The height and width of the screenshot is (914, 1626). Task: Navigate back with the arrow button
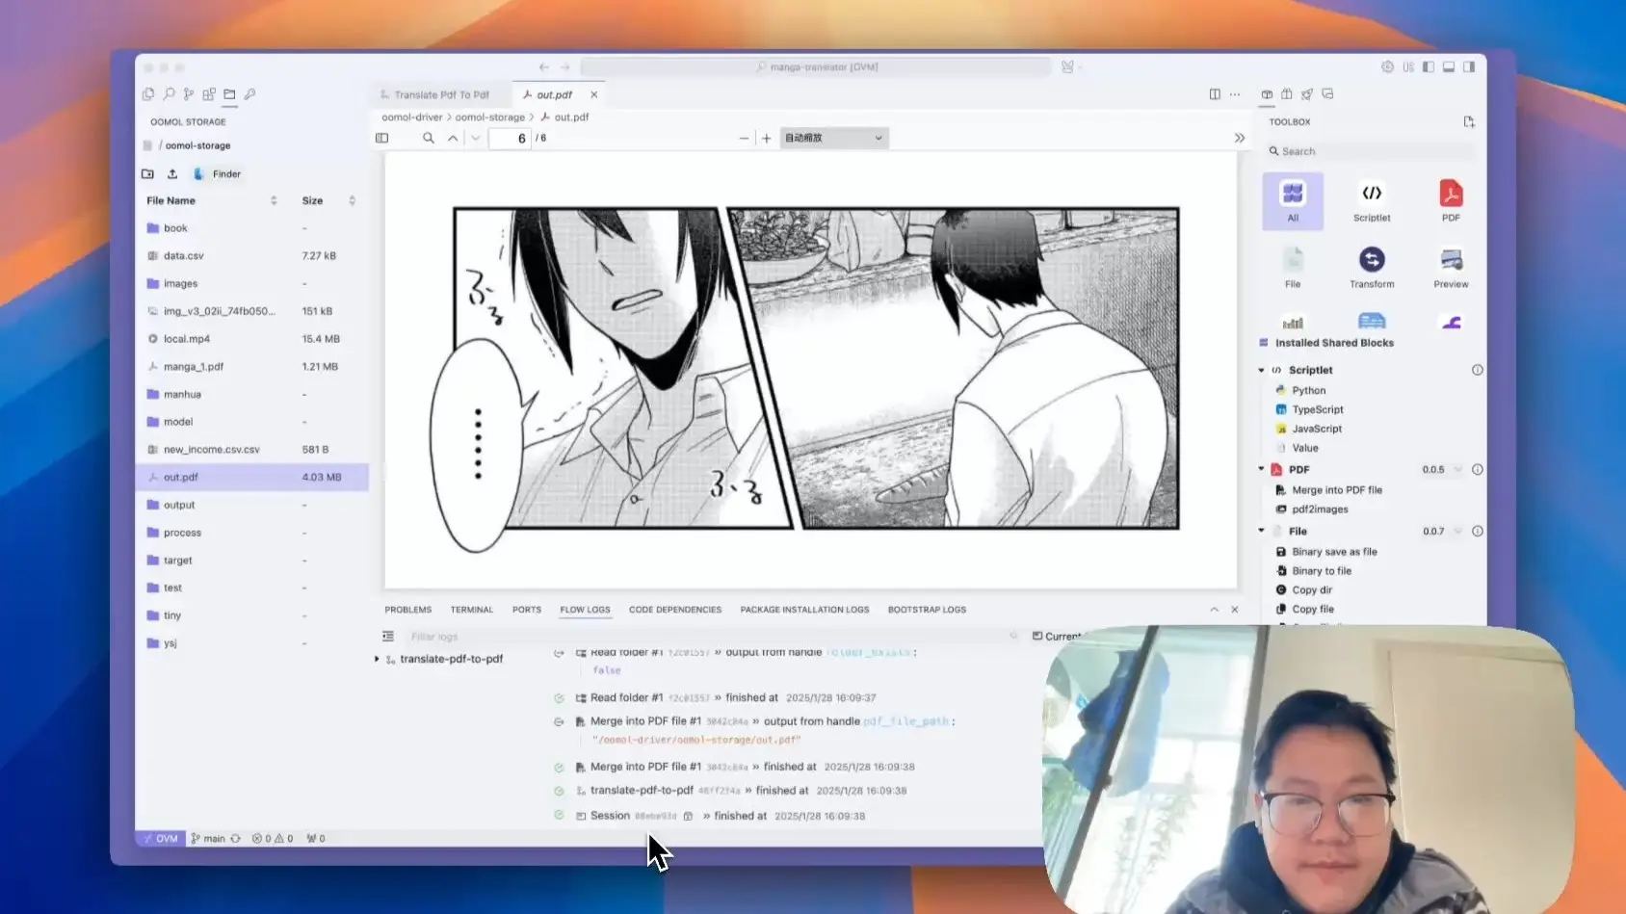[544, 67]
